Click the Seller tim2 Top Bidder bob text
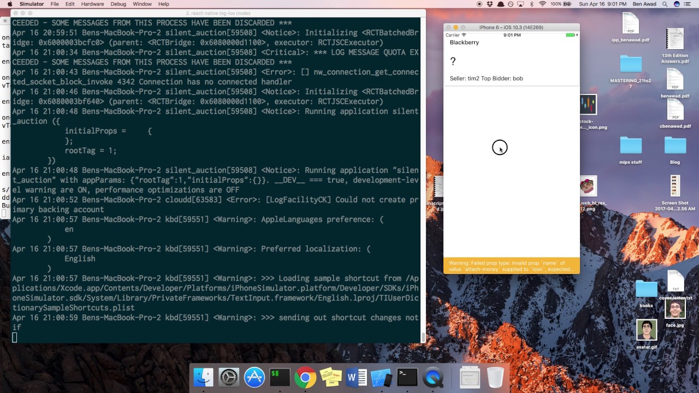This screenshot has height=393, width=699. pos(486,79)
